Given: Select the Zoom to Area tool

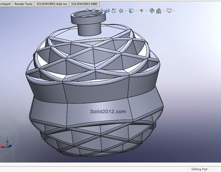Looking at the screenshot, I should coord(94,11).
